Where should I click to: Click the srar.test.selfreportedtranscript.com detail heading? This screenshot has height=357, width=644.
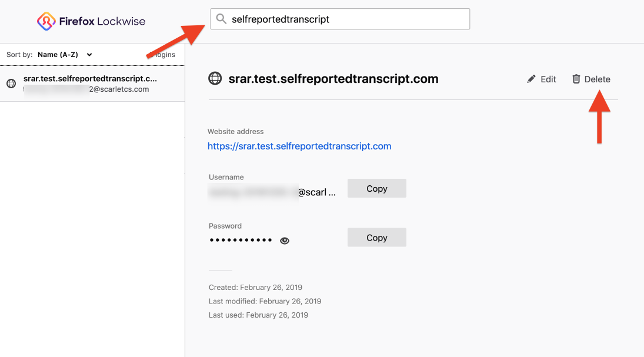coord(333,79)
